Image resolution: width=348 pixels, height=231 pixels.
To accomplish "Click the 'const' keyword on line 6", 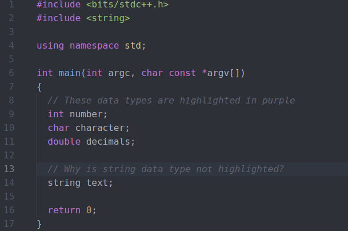I will pos(182,73).
